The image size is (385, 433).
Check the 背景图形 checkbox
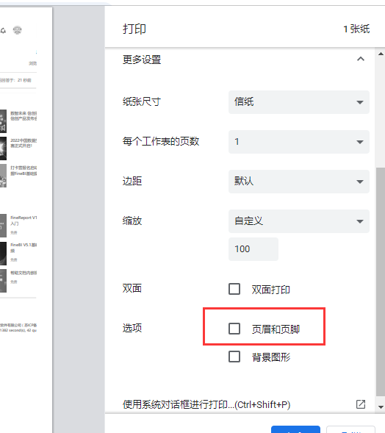[x=234, y=357]
